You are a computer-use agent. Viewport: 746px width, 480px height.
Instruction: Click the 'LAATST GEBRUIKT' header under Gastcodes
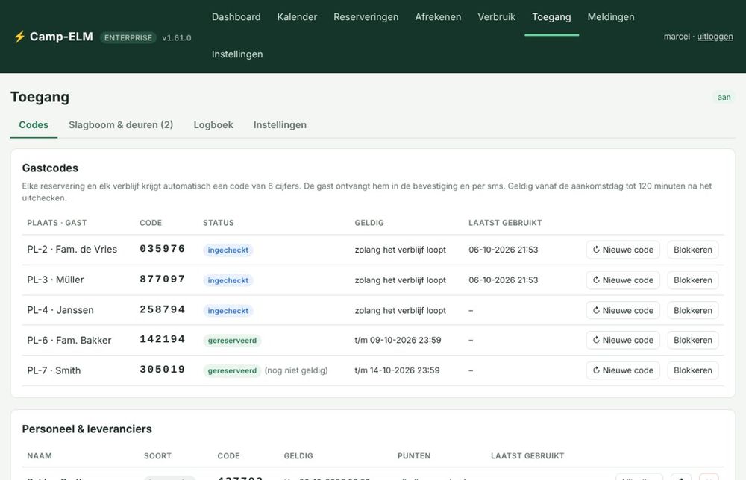pyautogui.click(x=505, y=223)
